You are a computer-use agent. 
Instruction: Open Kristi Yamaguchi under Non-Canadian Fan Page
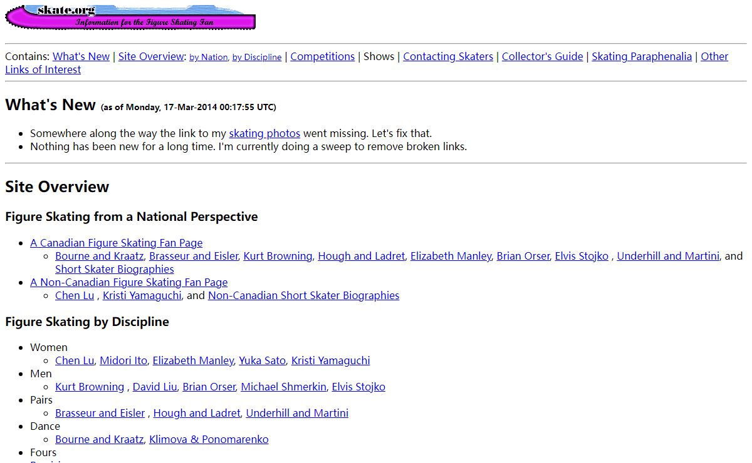142,295
